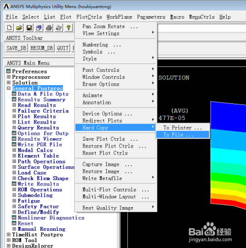The image size is (246, 248).
Task: Click the RESUM_DB toolbar button
Action: (x=42, y=48)
